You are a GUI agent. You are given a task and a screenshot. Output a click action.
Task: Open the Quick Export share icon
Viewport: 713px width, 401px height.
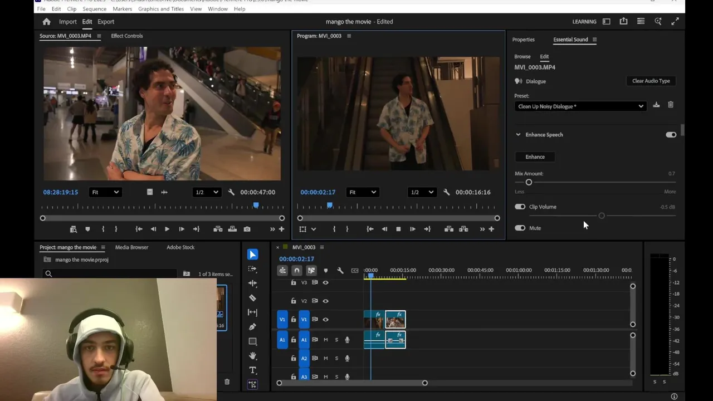coord(623,22)
